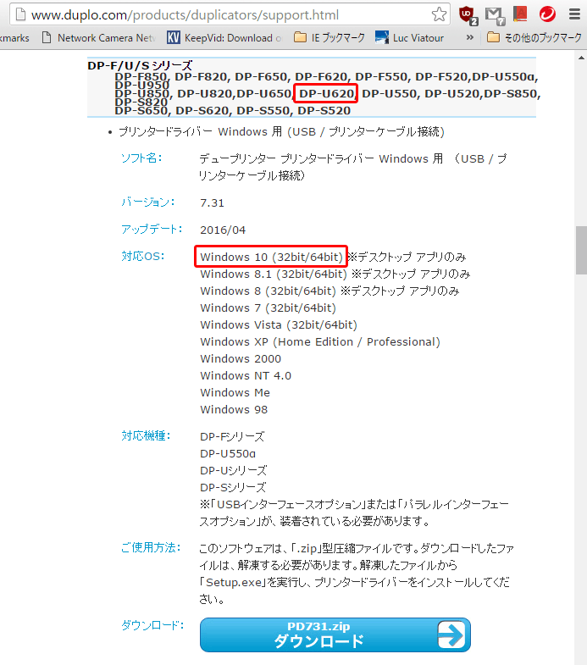587x665 pixels.
Task: Click the DP-U620 model text
Action: [326, 94]
